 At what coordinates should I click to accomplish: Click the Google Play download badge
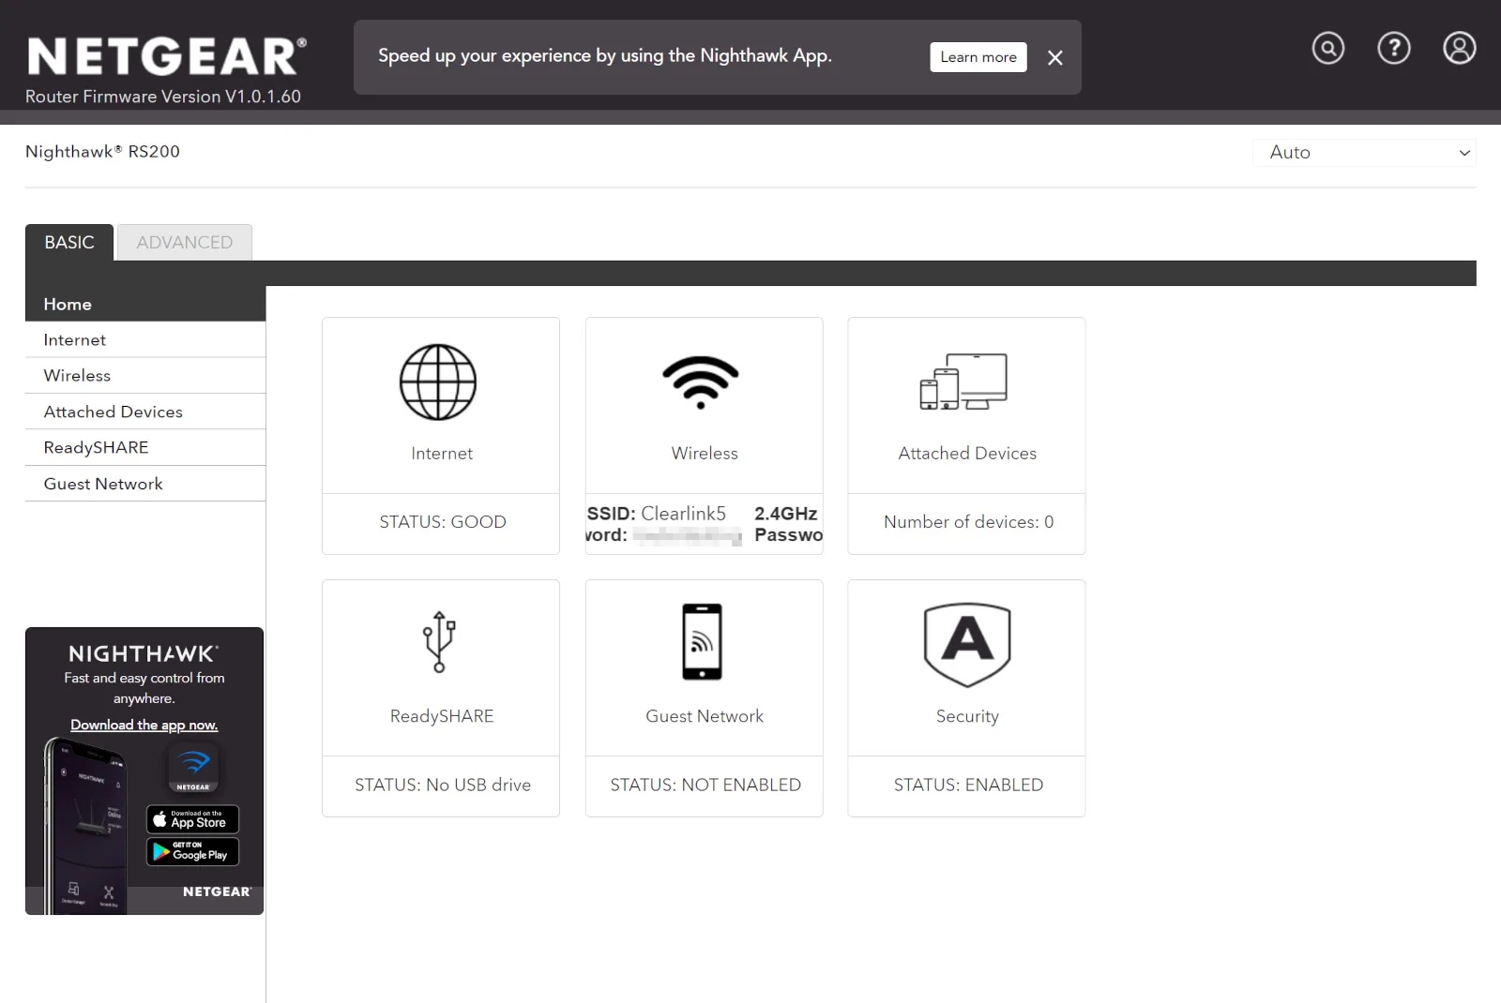(193, 852)
